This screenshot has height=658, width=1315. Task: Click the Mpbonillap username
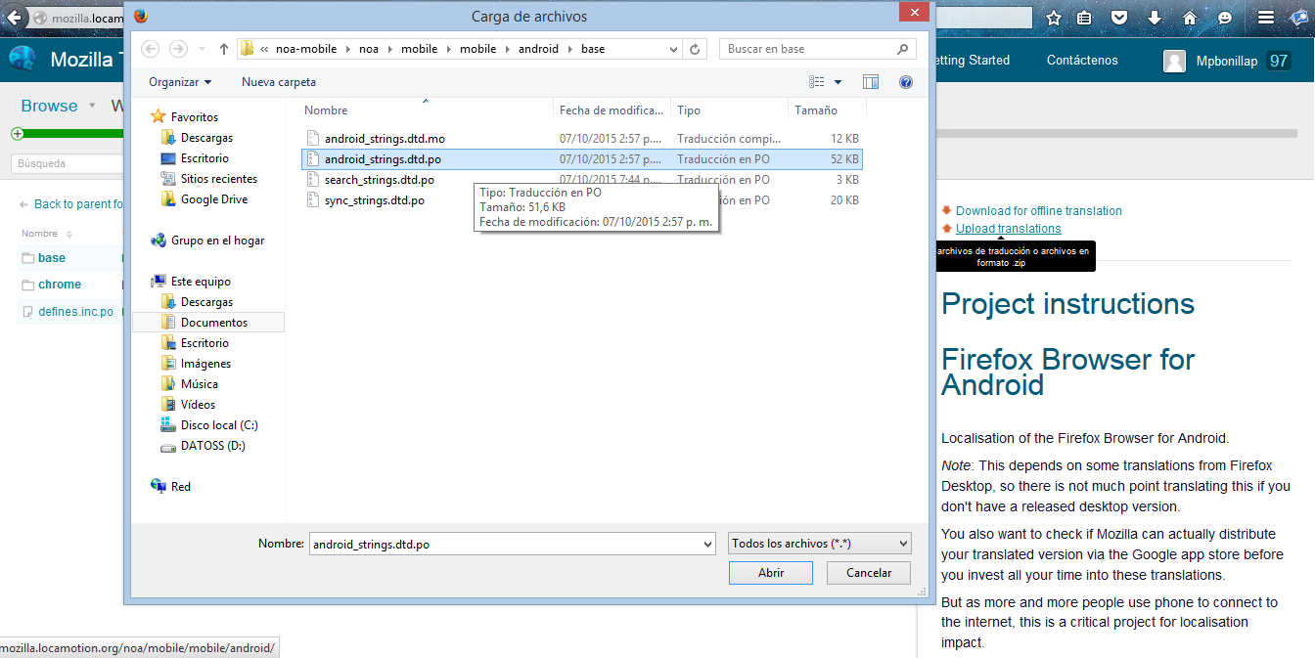pyautogui.click(x=1227, y=61)
